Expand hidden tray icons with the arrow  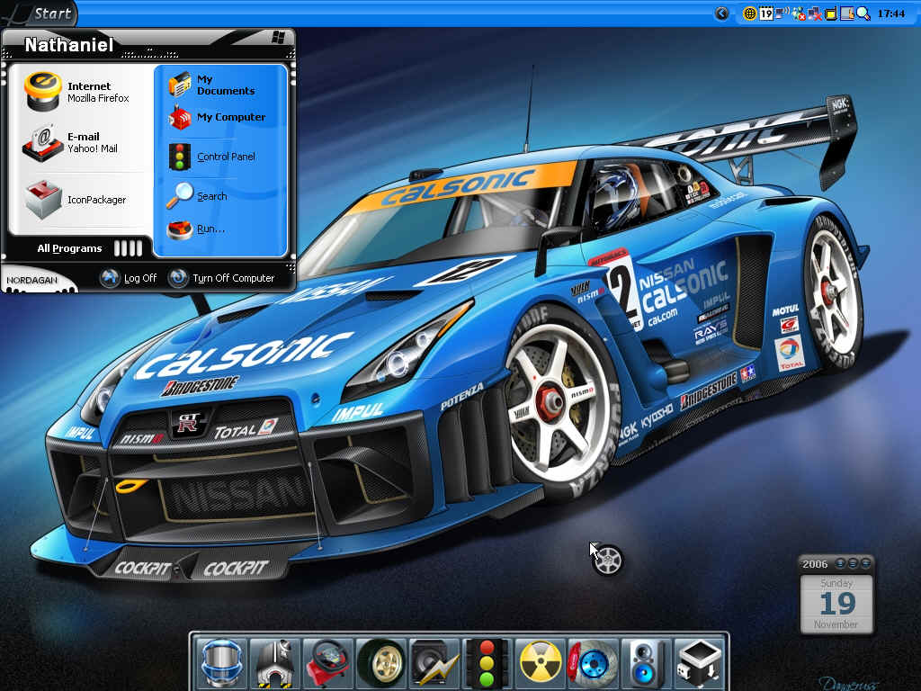point(722,13)
